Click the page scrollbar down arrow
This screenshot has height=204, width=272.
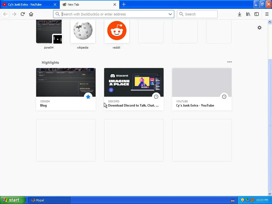(x=270, y=194)
